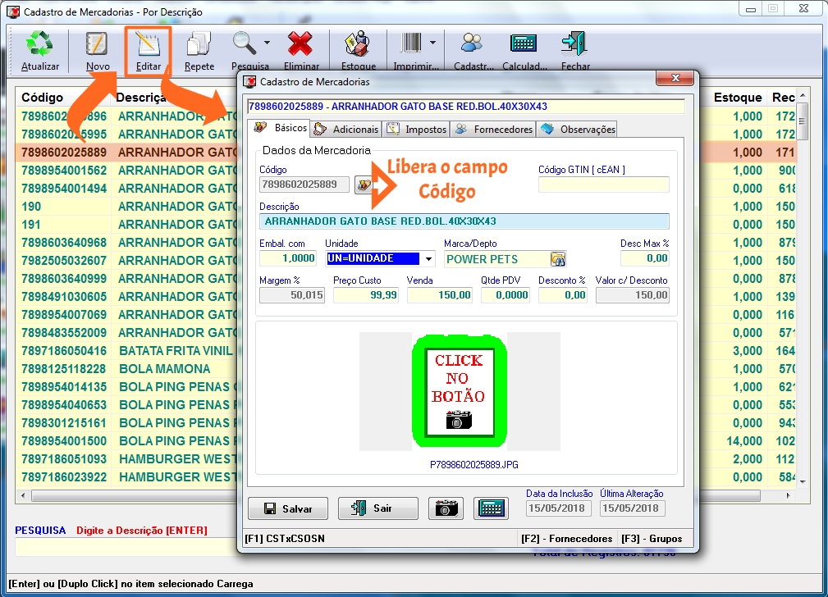
Task: Click the camera photo button
Action: tap(446, 508)
